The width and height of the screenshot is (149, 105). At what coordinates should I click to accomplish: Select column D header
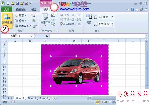(x=59, y=41)
